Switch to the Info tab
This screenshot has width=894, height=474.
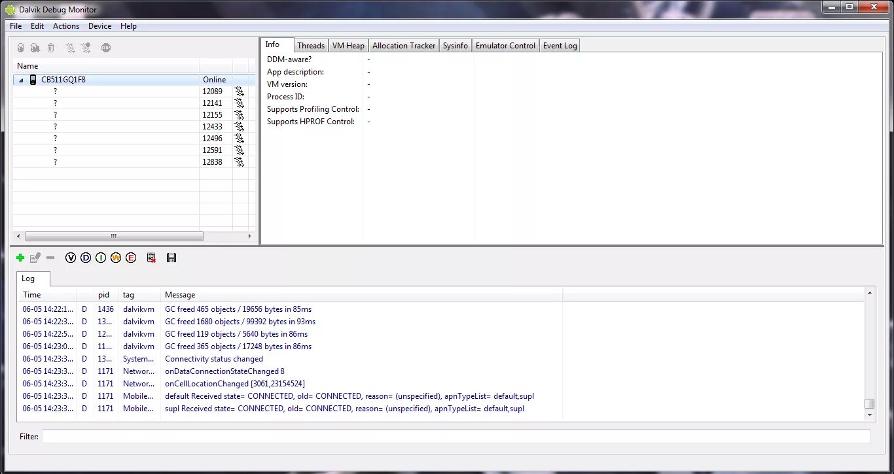[277, 44]
